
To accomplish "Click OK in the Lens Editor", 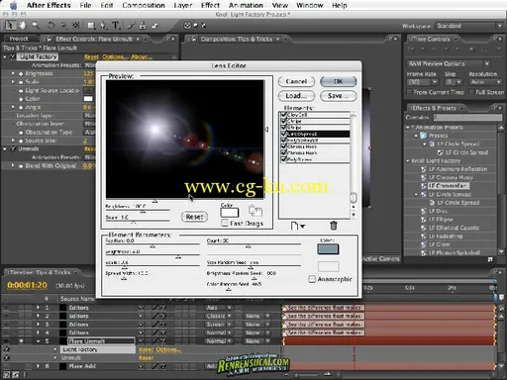I will [339, 81].
